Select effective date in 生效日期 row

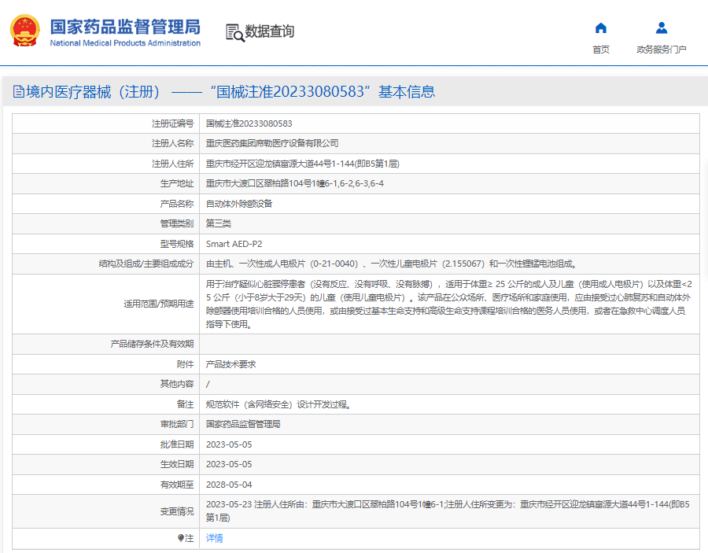(229, 465)
